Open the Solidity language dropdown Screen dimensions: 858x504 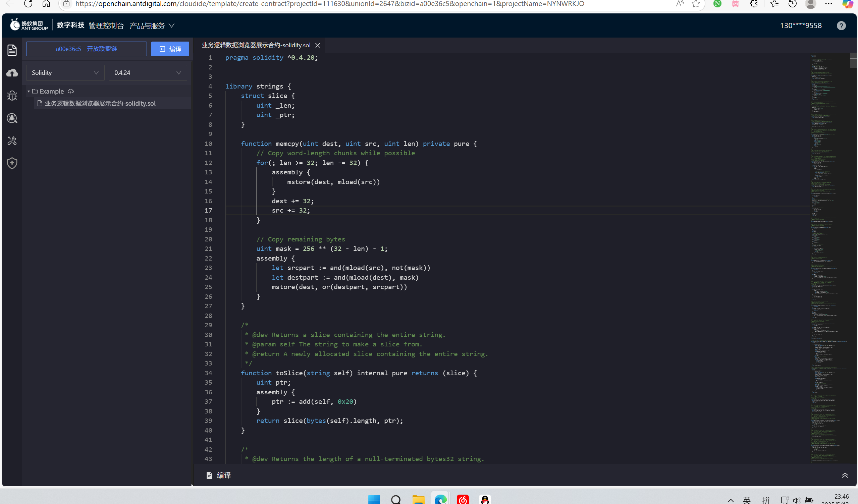coord(65,73)
